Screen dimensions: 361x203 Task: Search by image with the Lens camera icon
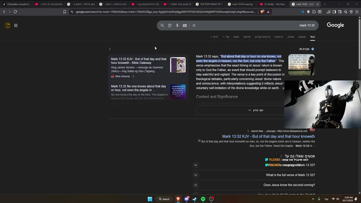pyautogui.click(x=170, y=25)
